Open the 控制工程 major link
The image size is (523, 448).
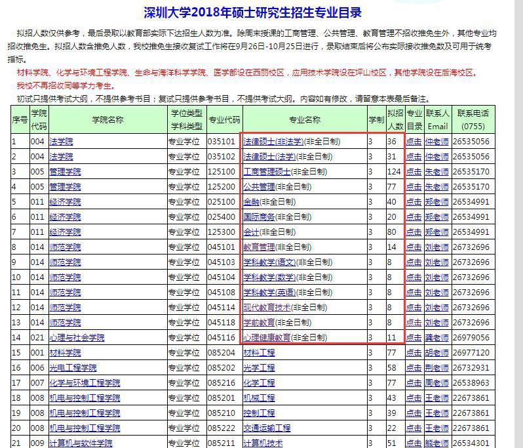point(259,413)
